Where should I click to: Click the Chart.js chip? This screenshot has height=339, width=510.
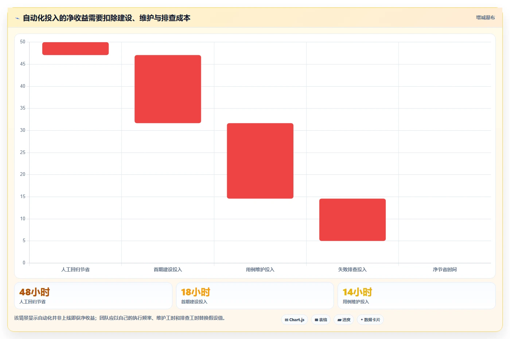coord(295,320)
